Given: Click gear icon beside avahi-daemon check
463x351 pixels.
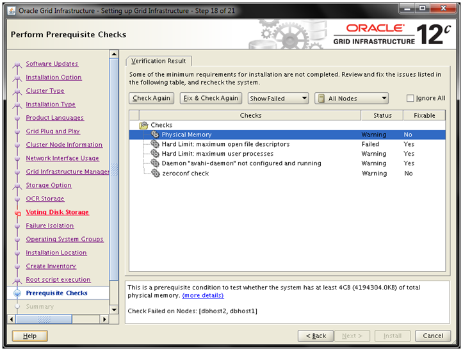Looking at the screenshot, I should pos(155,163).
